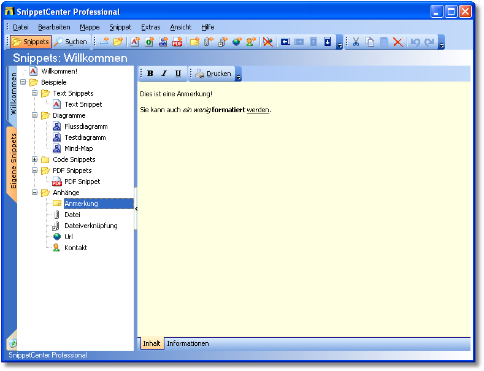Delete with the red X icon

click(398, 42)
